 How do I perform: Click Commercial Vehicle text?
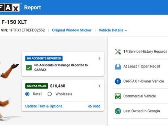[140, 96]
